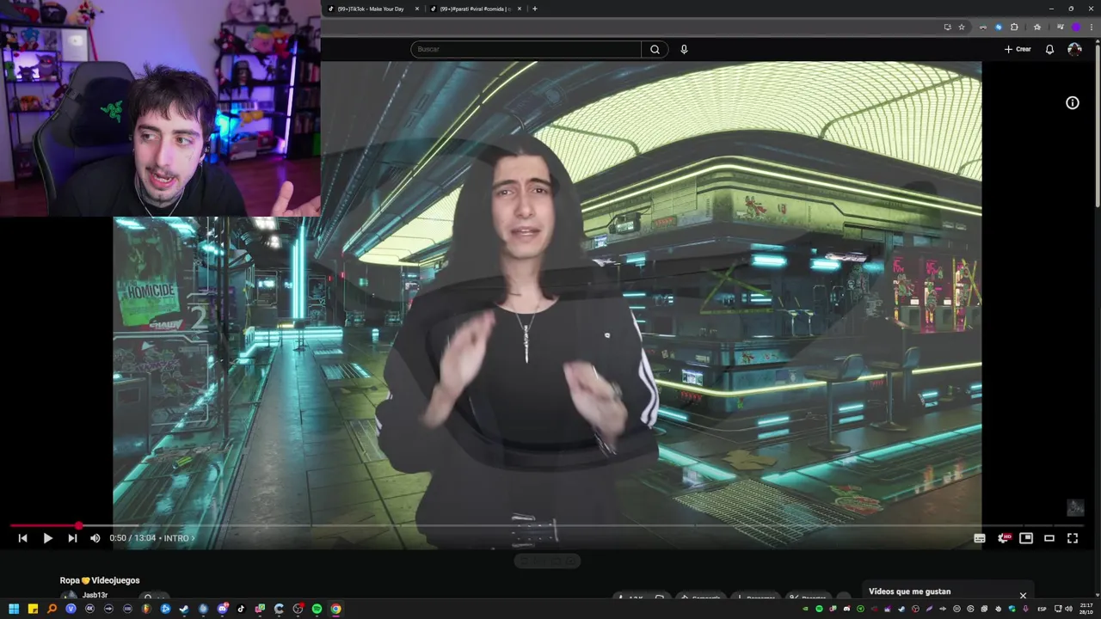The width and height of the screenshot is (1101, 619).
Task: Expand the INTRO chapter label
Action: (x=179, y=538)
